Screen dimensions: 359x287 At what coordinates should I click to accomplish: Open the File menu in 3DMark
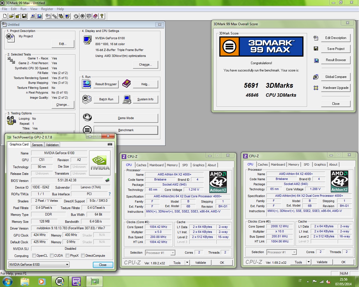4,9
